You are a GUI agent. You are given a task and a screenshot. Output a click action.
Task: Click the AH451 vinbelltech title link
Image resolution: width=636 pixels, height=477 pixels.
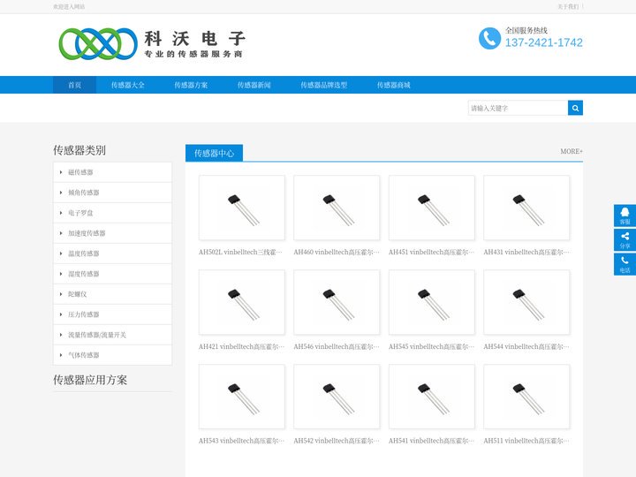(x=432, y=252)
